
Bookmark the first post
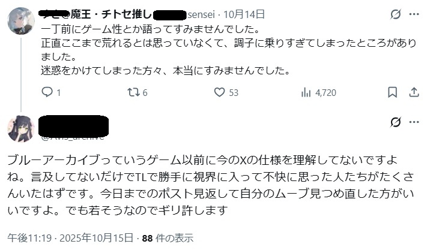pos(392,92)
